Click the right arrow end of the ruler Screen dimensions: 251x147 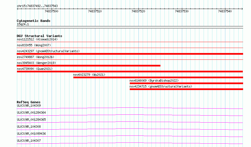coord(242,9)
